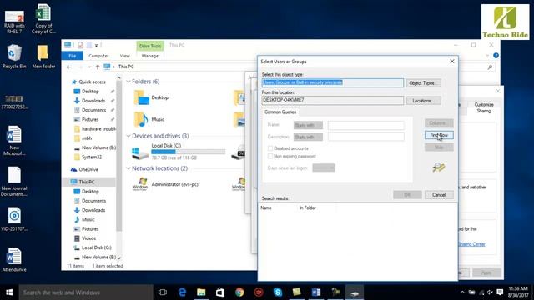Close the Select Users or Groups dialog
The height and width of the screenshot is (300, 534).
pos(452,61)
